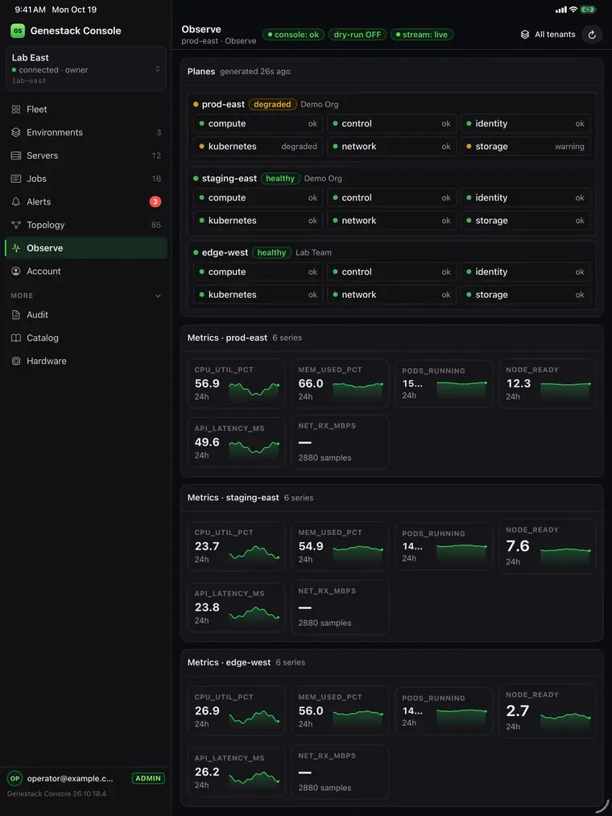
Task: Collapse the MORE section chevron
Action: pos(158,296)
